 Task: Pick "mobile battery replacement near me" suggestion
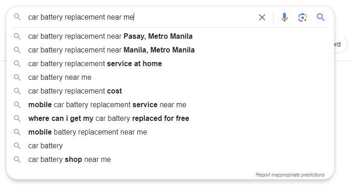coord(88,132)
